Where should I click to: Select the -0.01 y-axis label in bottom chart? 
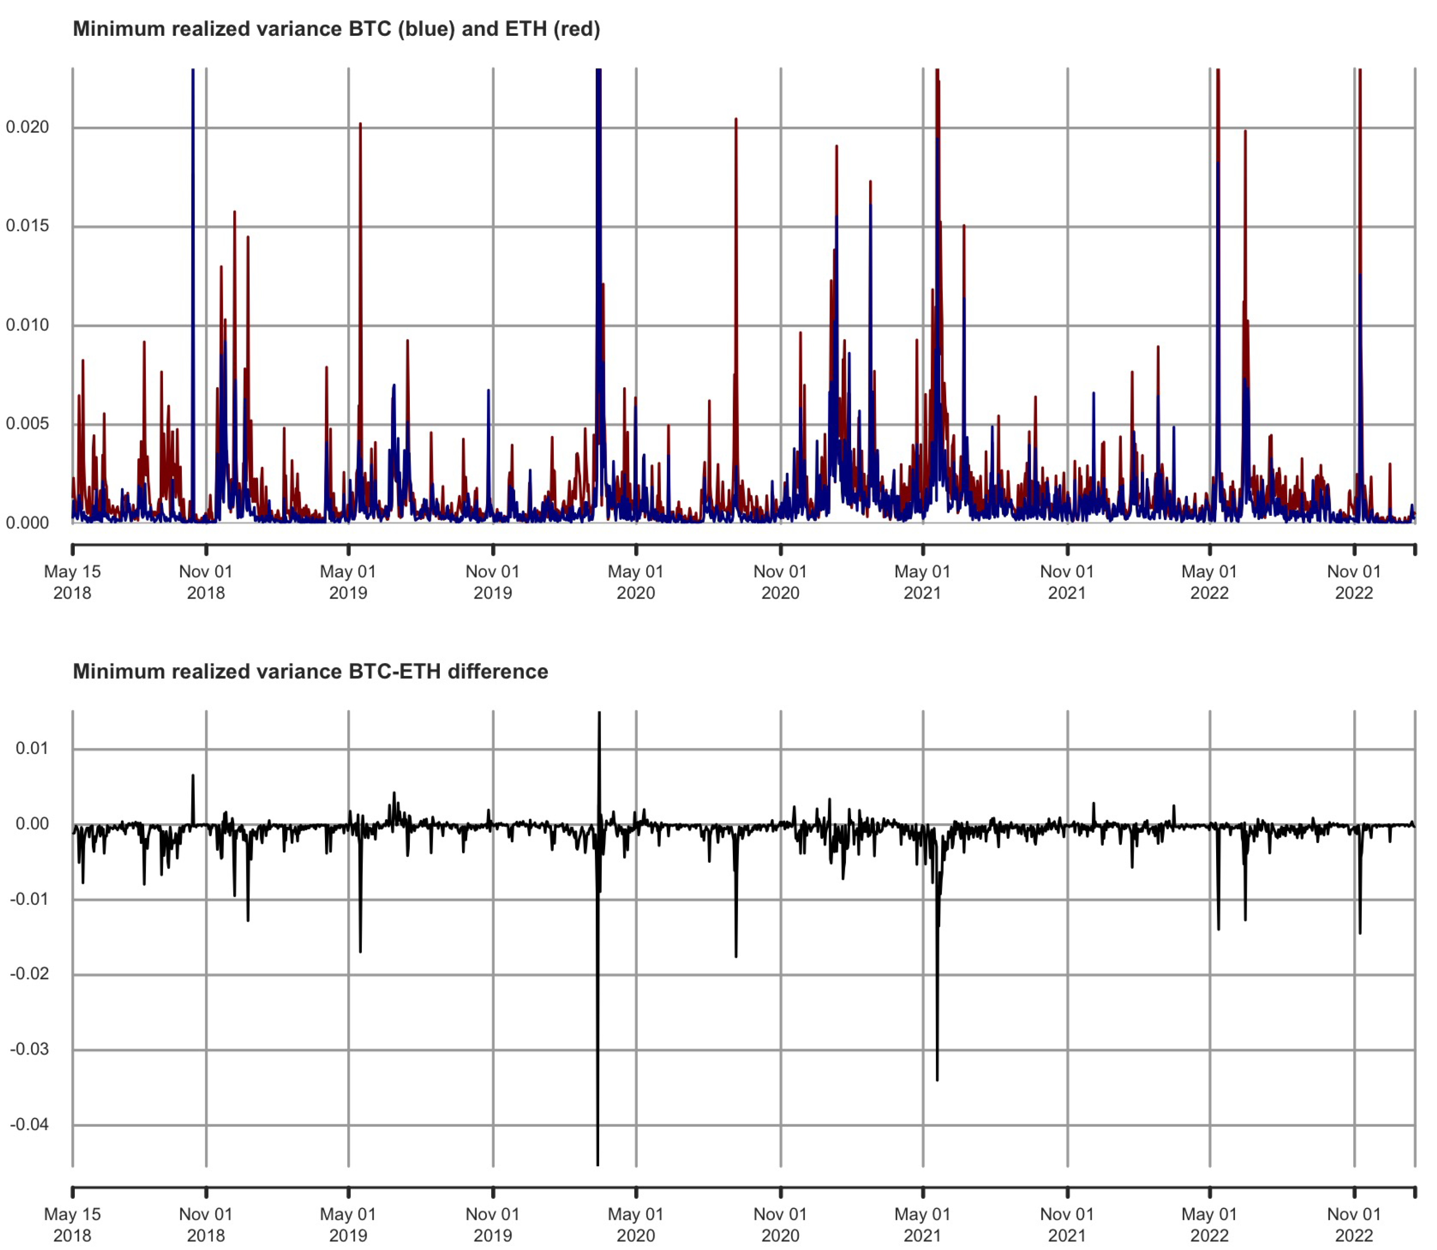pyautogui.click(x=29, y=899)
